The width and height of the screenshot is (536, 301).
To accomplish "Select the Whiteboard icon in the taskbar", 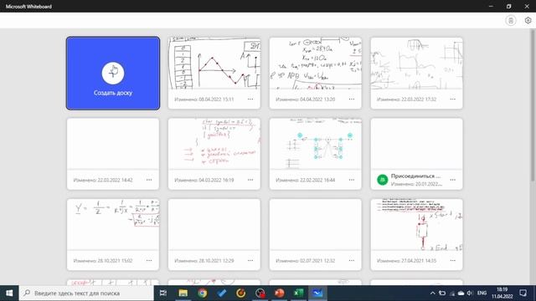I will [317, 293].
